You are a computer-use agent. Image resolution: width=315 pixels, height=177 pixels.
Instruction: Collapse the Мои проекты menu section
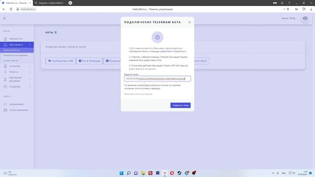[30, 45]
